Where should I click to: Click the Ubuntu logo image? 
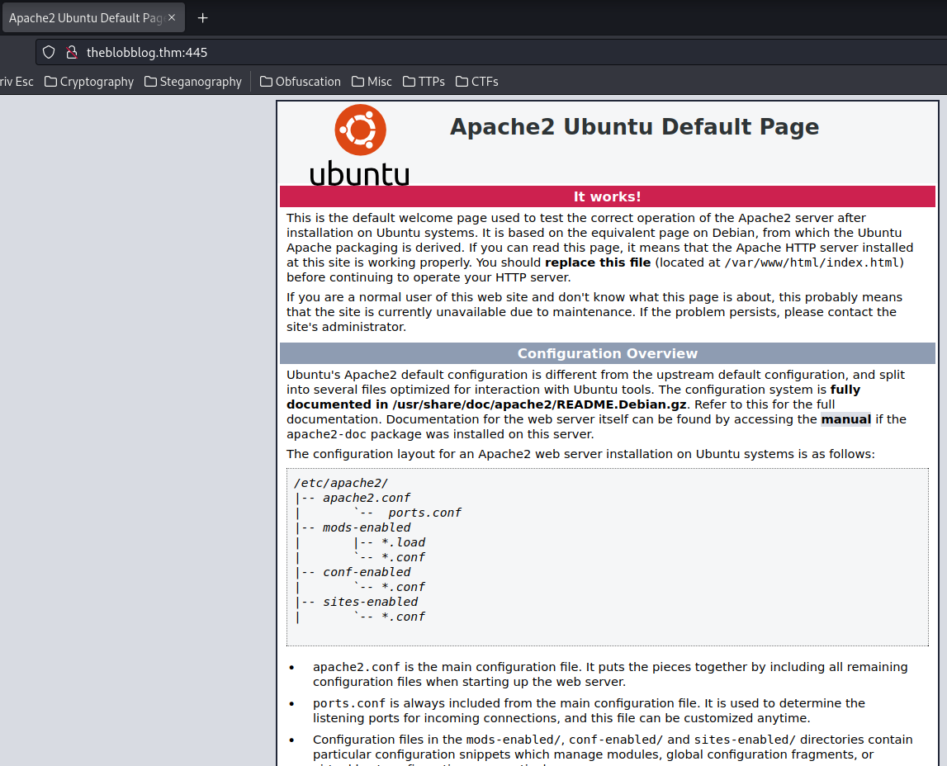point(360,145)
